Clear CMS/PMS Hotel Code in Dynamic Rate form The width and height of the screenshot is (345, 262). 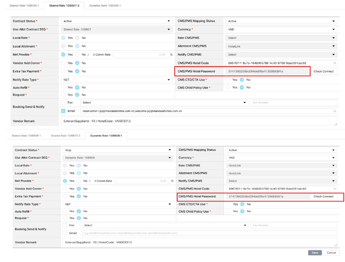(x=334, y=189)
